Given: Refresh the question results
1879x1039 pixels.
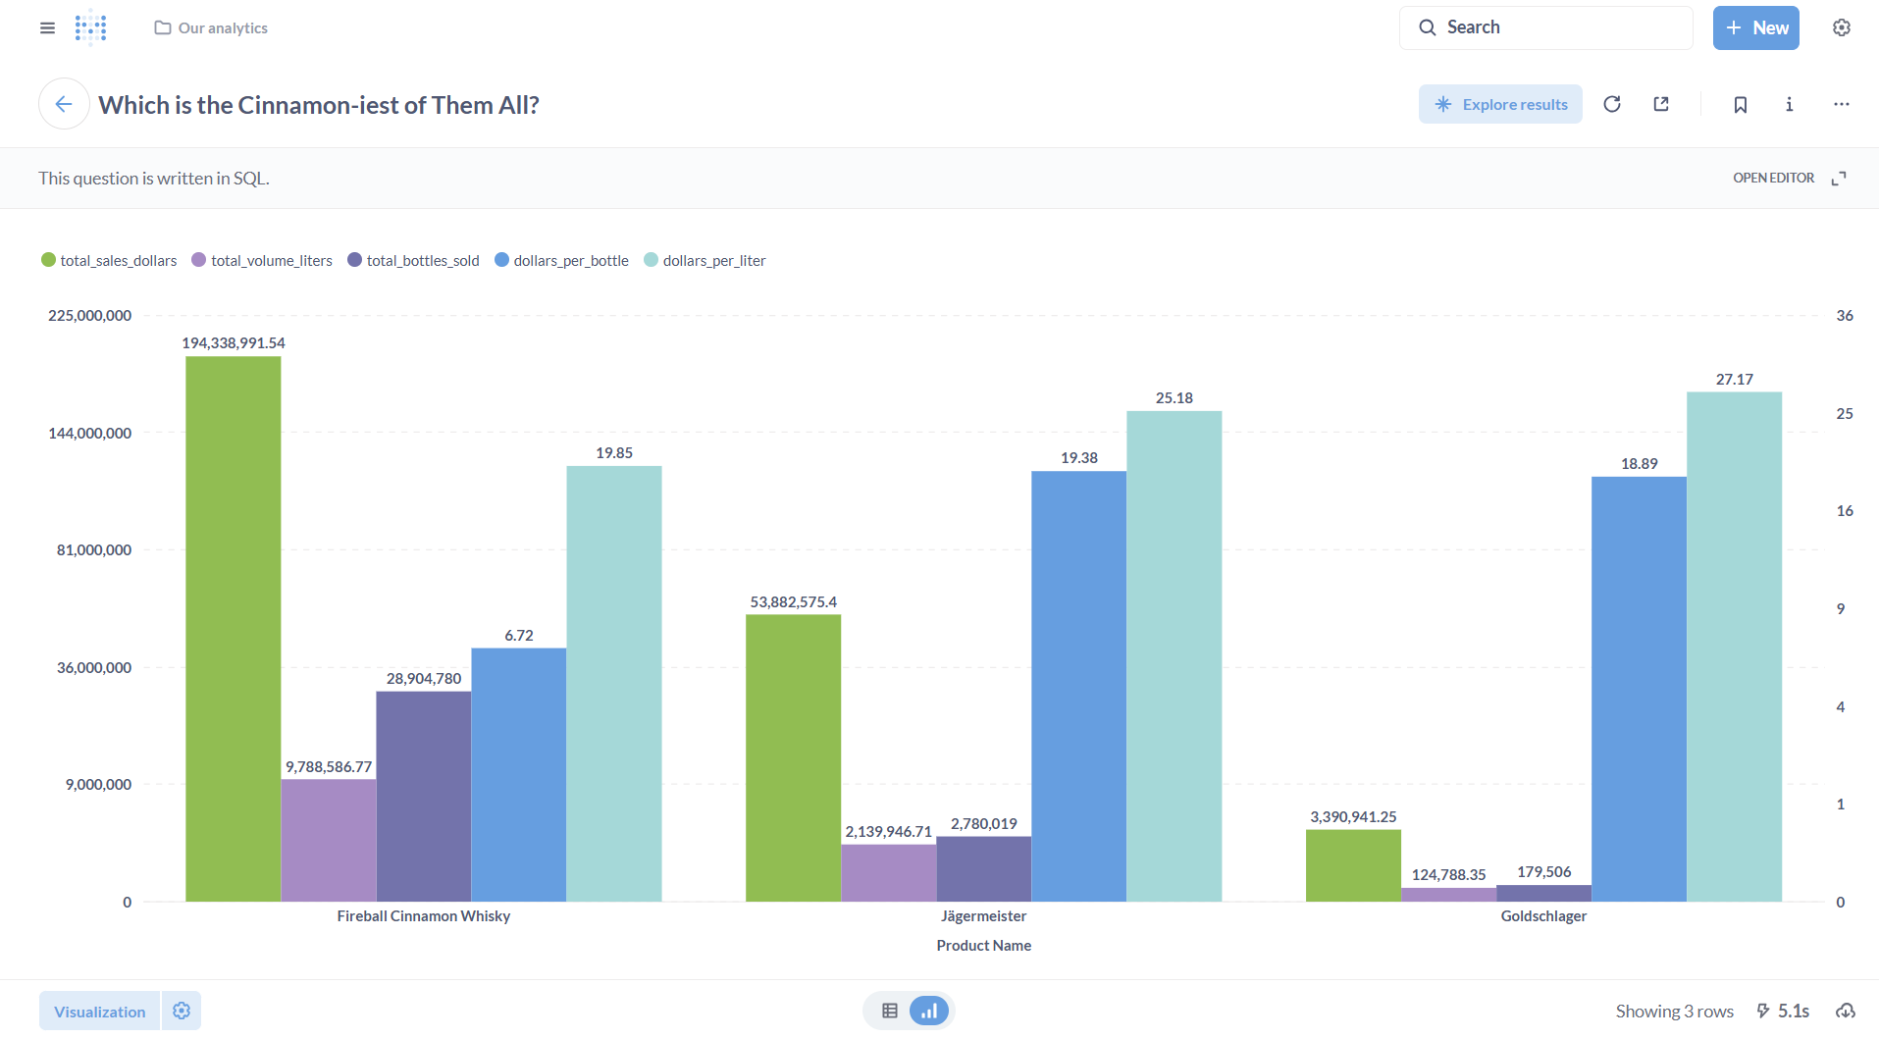Looking at the screenshot, I should click(1612, 104).
